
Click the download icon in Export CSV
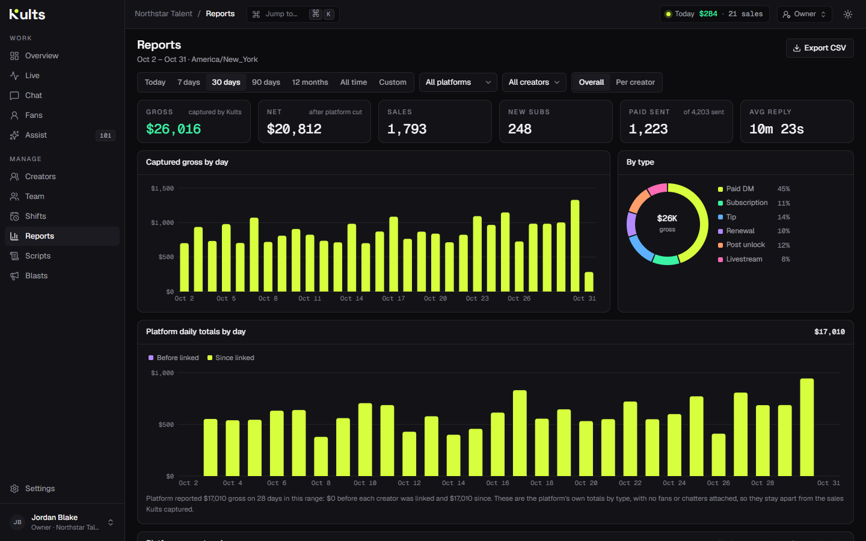797,48
